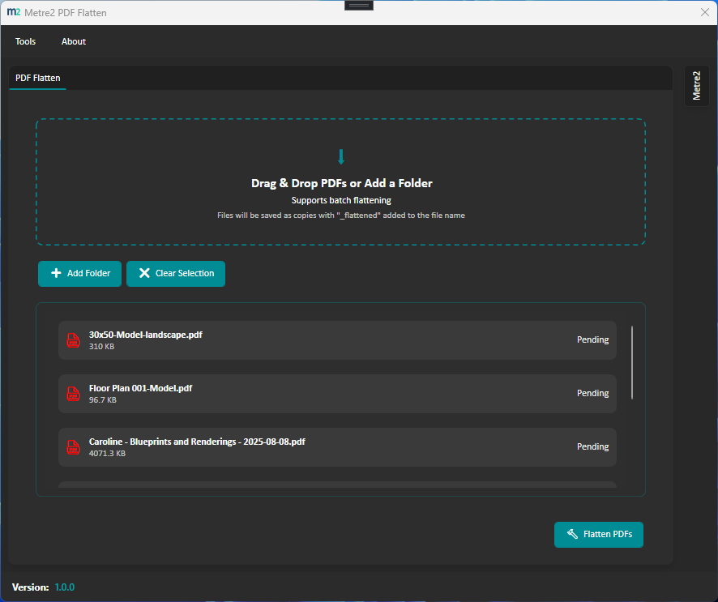Select the vertical Metre2 side tab
Screen dimensions: 718x602
coord(697,86)
